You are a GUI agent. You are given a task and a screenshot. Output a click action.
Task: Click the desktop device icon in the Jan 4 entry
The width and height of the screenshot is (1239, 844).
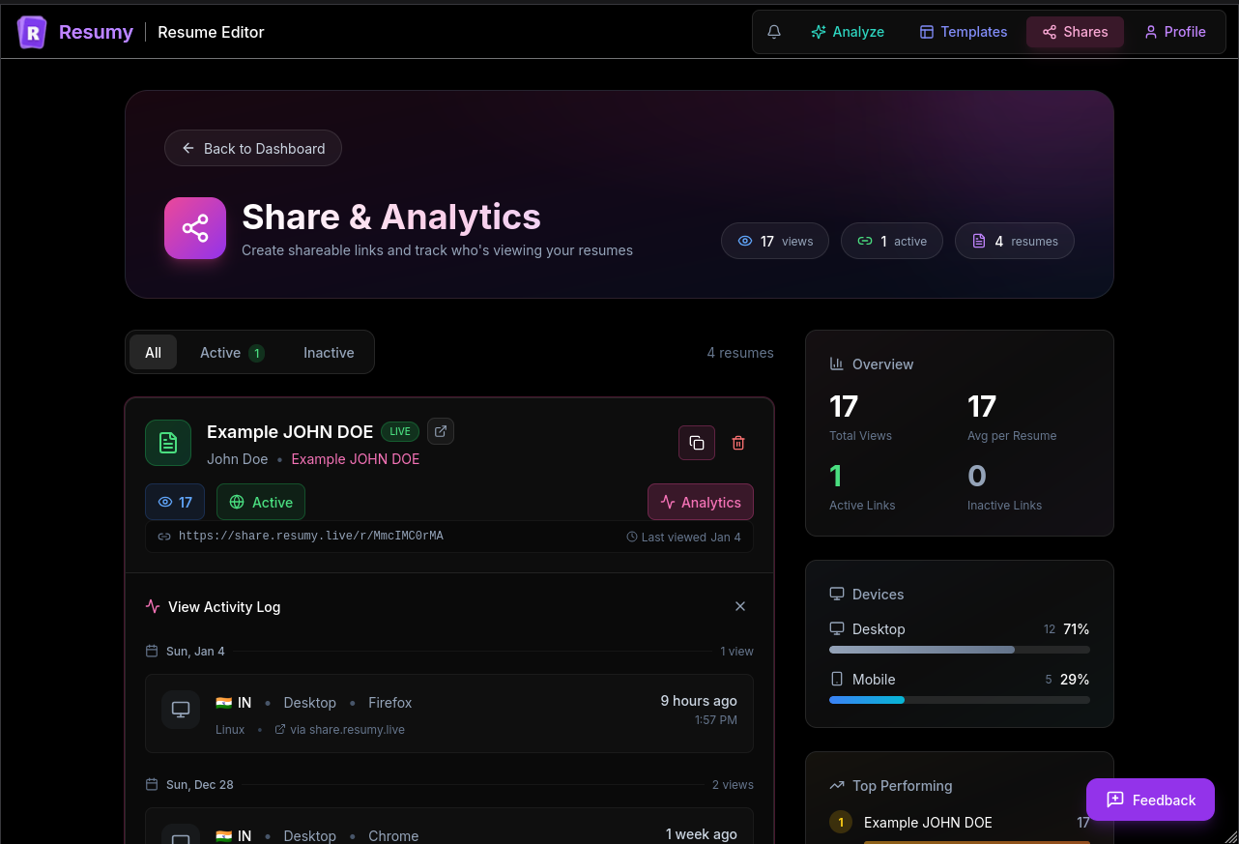point(181,710)
